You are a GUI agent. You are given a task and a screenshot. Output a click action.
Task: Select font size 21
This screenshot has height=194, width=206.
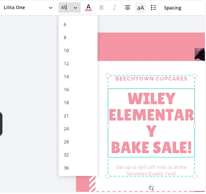pos(78,116)
